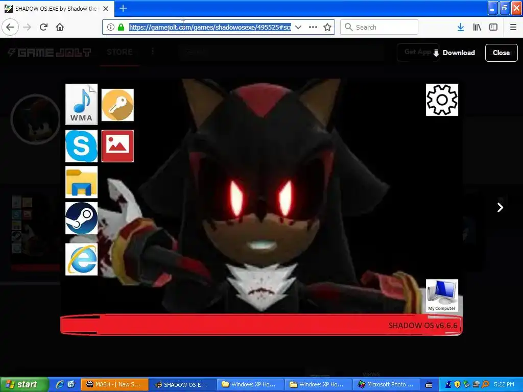This screenshot has width=523, height=392.
Task: Open the yellow file explorer folder icon
Action: pos(81,182)
